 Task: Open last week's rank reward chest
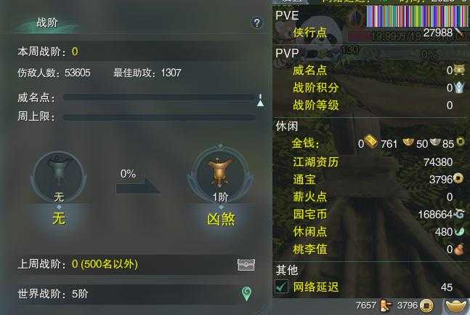246,265
